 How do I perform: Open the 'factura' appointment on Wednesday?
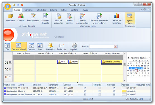point(73,62)
